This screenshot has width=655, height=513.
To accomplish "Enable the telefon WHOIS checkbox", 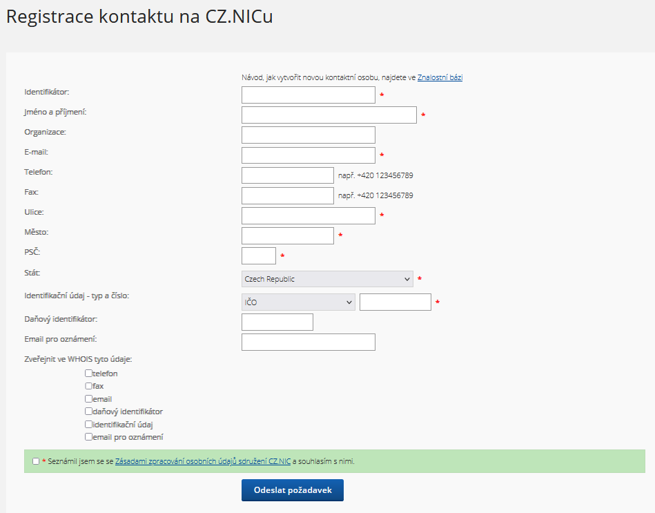I will 88,373.
